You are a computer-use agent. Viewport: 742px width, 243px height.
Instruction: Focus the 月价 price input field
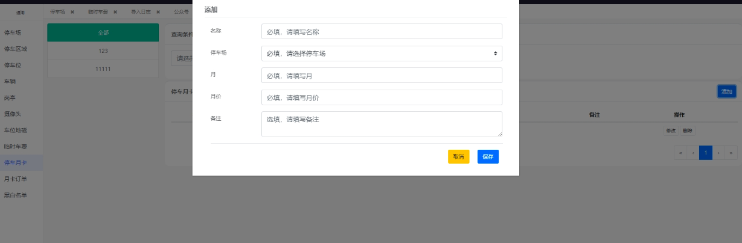[x=382, y=97]
